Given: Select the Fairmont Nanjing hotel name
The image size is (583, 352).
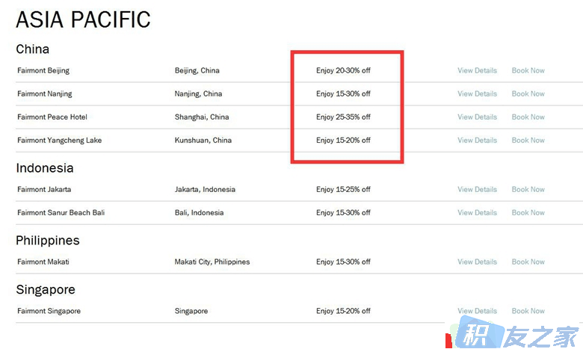Looking at the screenshot, I should click(45, 93).
